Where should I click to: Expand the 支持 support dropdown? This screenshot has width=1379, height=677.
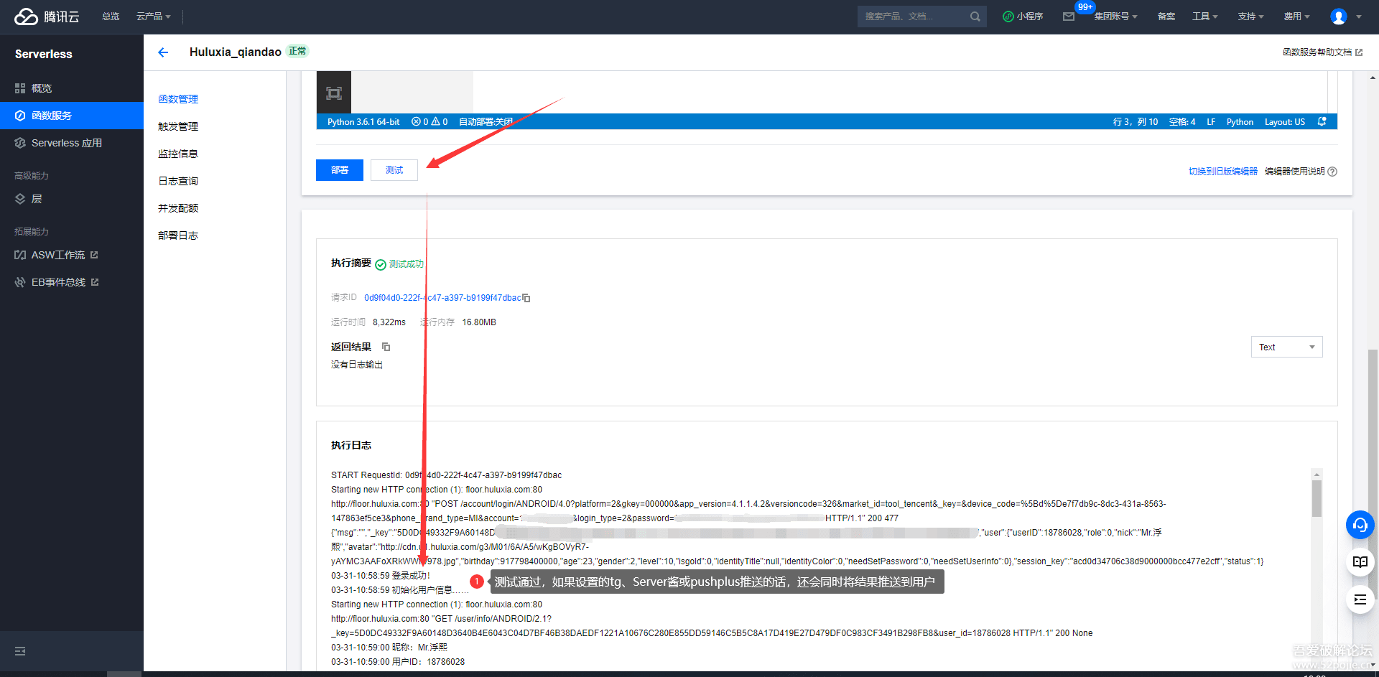click(x=1251, y=17)
